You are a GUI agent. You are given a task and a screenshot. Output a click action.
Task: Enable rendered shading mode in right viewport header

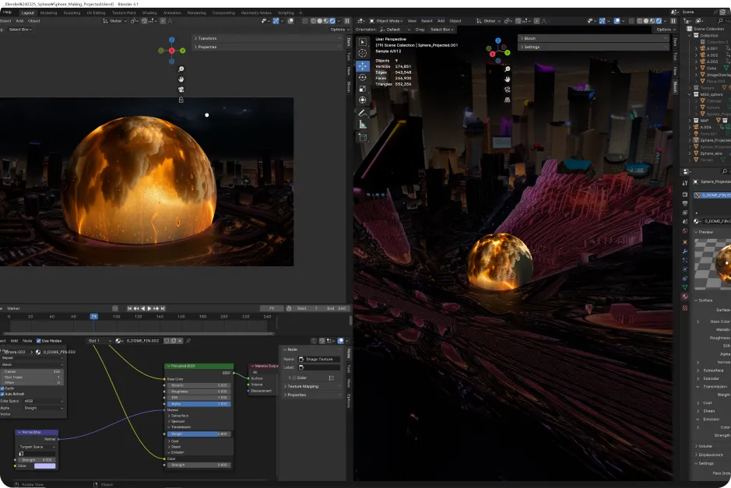click(659, 21)
